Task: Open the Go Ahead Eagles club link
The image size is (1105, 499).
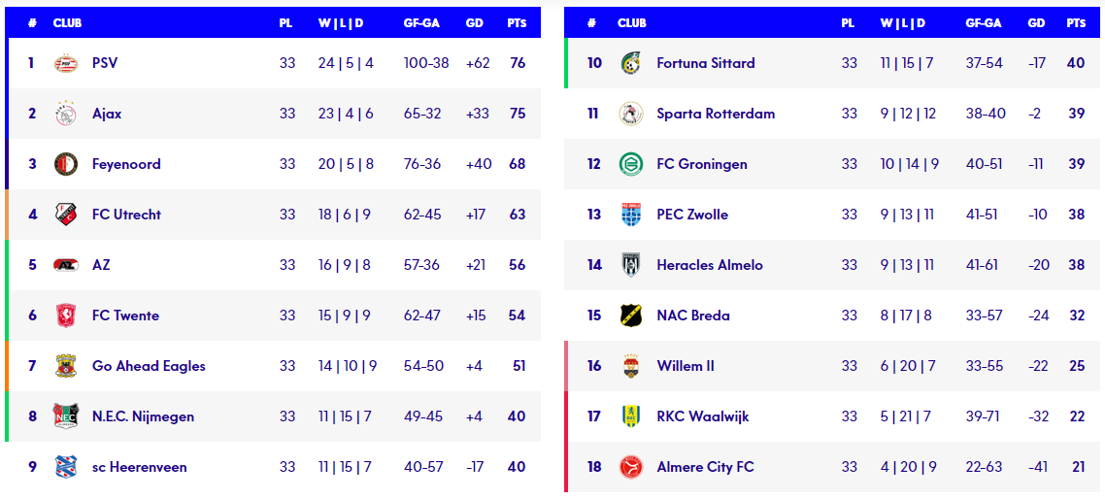Action: (x=149, y=366)
